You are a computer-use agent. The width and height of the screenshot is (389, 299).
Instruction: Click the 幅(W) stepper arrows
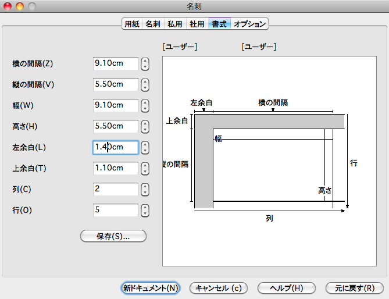click(145, 105)
